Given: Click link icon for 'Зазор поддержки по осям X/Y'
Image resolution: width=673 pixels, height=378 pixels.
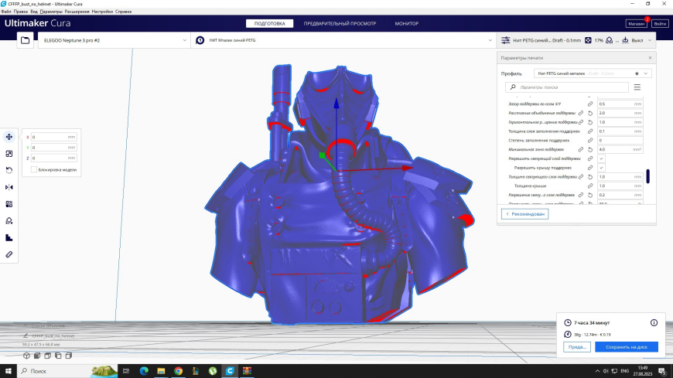Looking at the screenshot, I should point(590,104).
